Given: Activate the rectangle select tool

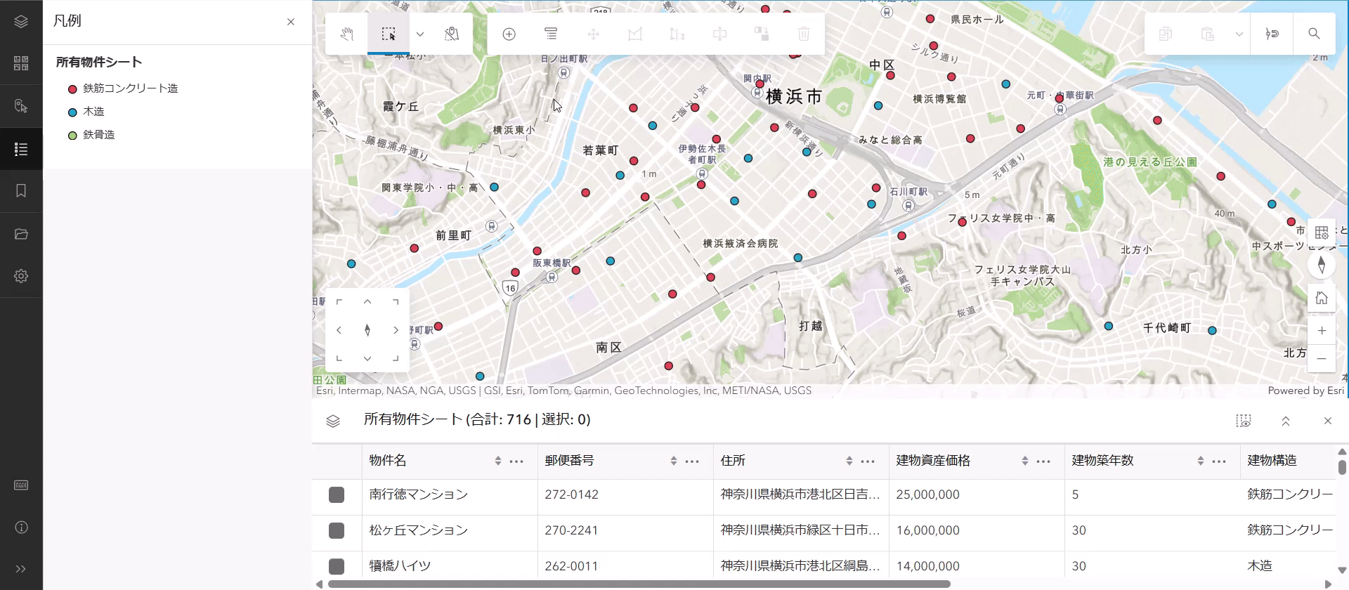Looking at the screenshot, I should click(x=389, y=34).
